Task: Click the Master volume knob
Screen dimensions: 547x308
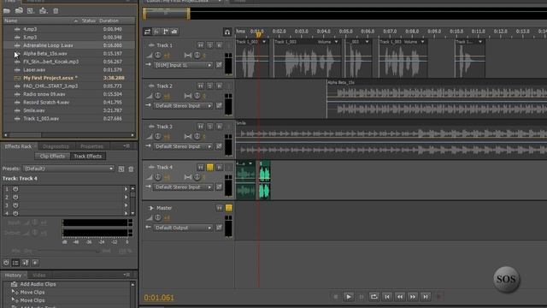Action: point(158,217)
